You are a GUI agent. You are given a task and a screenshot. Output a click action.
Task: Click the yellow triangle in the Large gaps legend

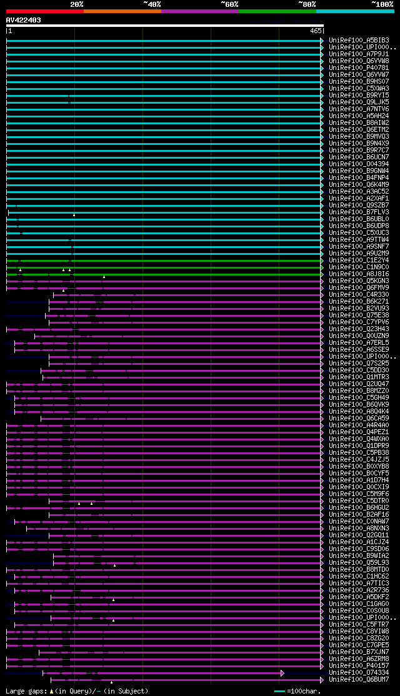51,692
